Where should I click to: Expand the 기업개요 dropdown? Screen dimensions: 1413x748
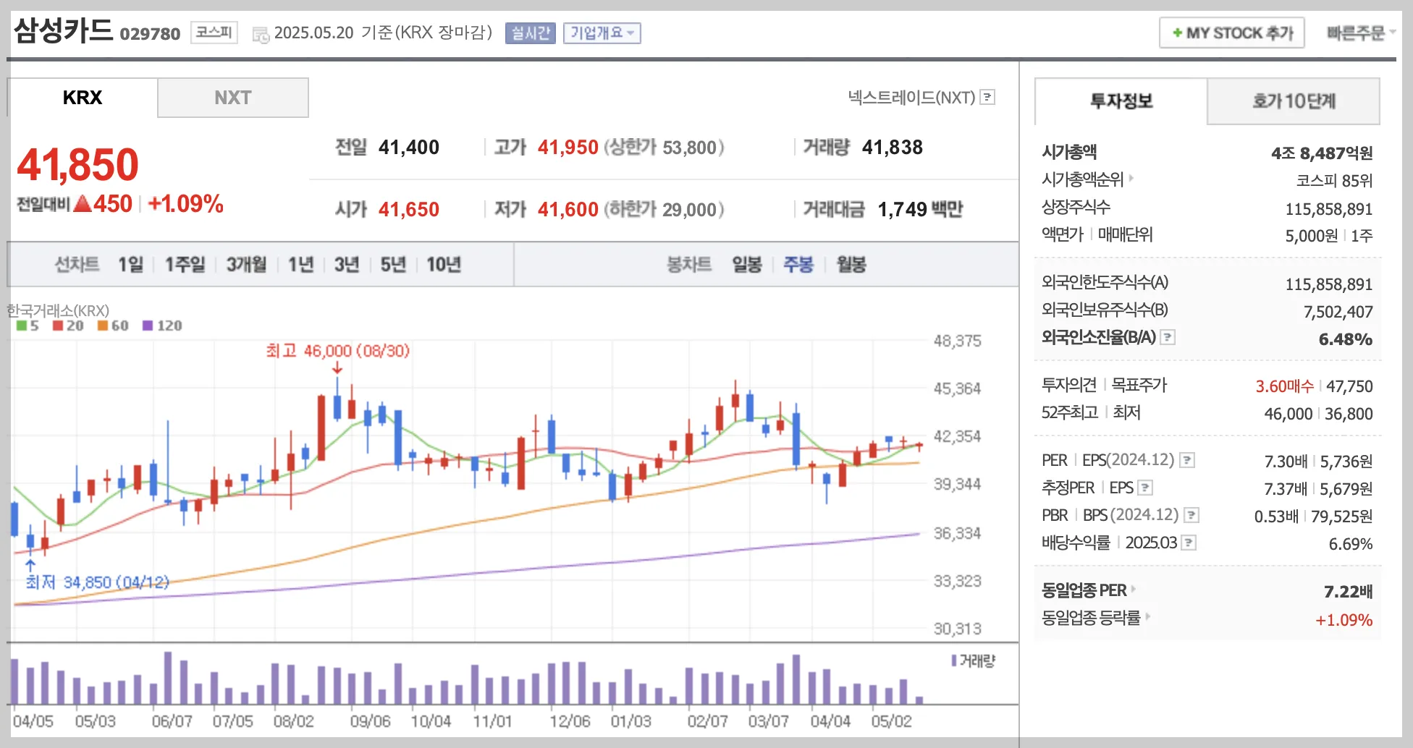tap(602, 33)
